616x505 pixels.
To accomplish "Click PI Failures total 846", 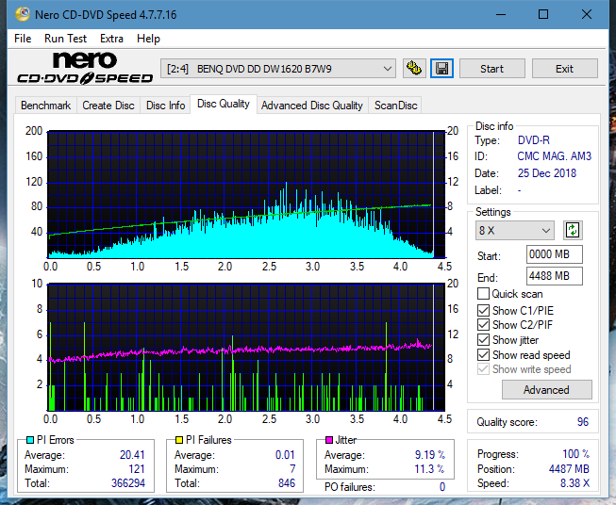I will pyautogui.click(x=287, y=483).
